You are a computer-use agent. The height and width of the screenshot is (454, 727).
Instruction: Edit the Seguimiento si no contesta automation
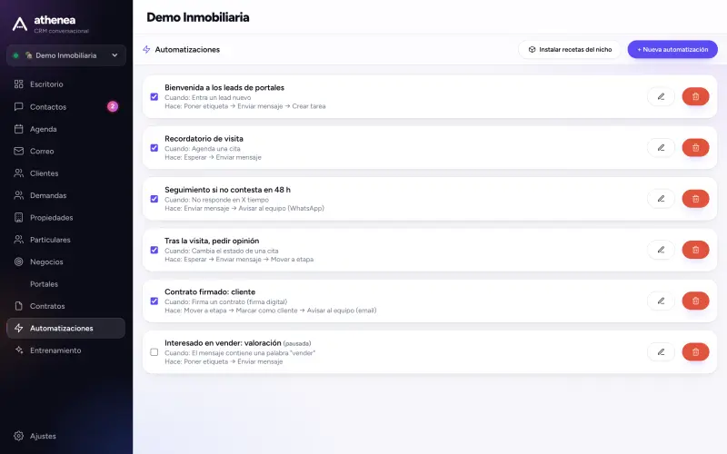661,198
